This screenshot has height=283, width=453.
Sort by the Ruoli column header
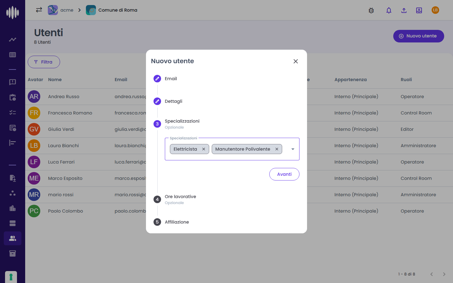[x=406, y=80]
